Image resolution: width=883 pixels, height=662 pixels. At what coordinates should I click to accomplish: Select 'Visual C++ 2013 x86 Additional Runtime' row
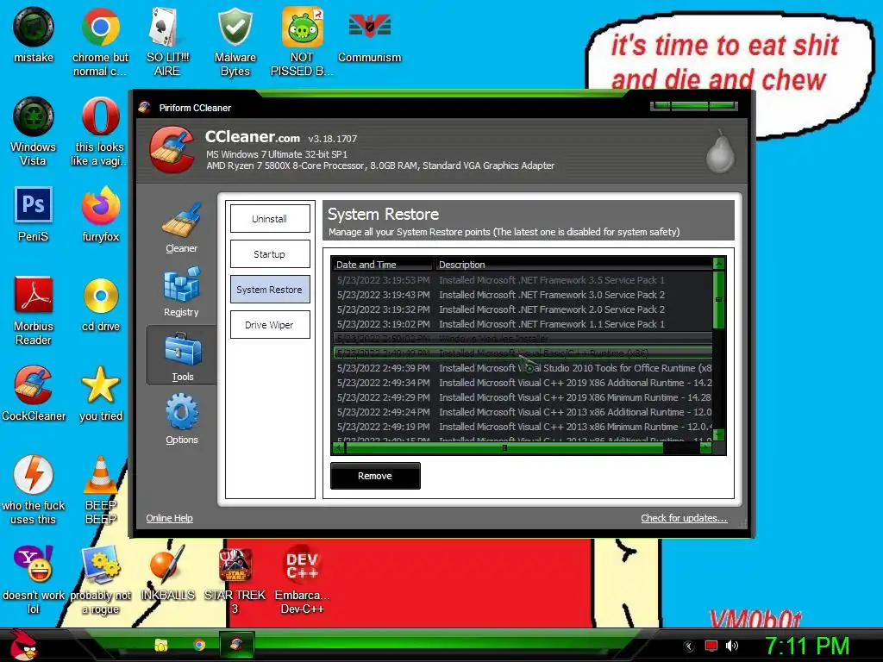(x=523, y=411)
